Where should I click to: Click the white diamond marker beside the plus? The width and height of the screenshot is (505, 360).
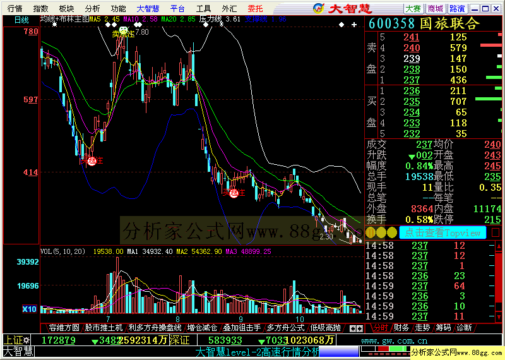(x=342, y=25)
